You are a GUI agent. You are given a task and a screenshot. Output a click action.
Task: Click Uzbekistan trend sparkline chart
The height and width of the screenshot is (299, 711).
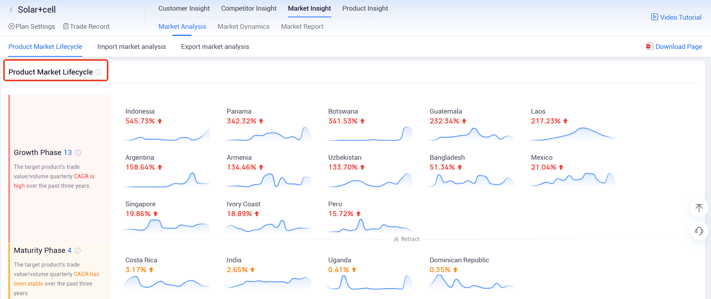(x=370, y=180)
